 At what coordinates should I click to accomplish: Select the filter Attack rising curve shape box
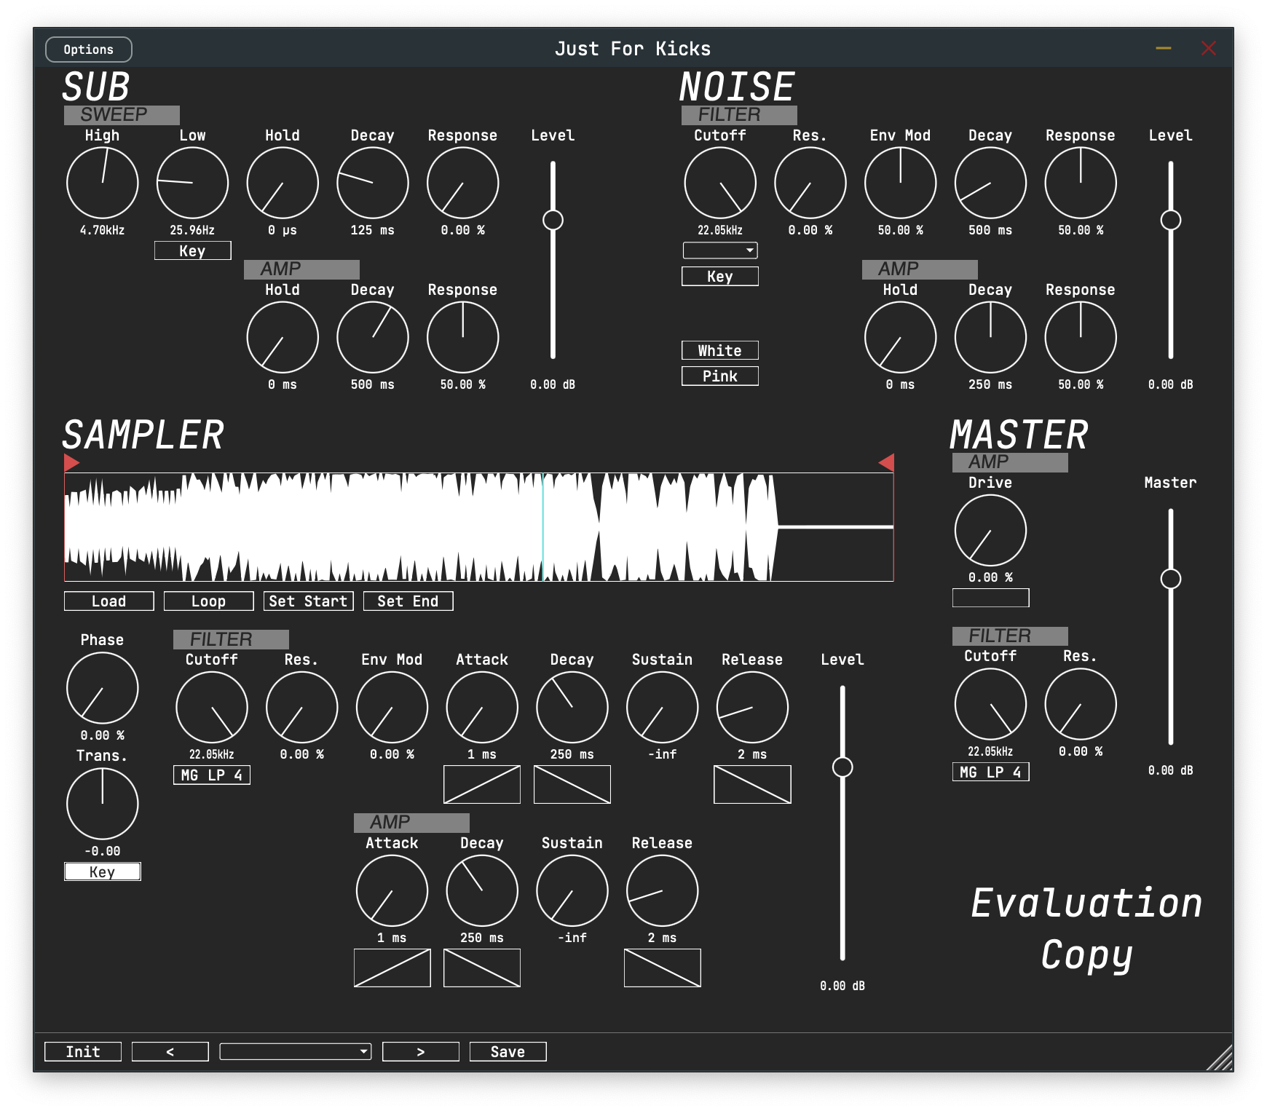(481, 784)
